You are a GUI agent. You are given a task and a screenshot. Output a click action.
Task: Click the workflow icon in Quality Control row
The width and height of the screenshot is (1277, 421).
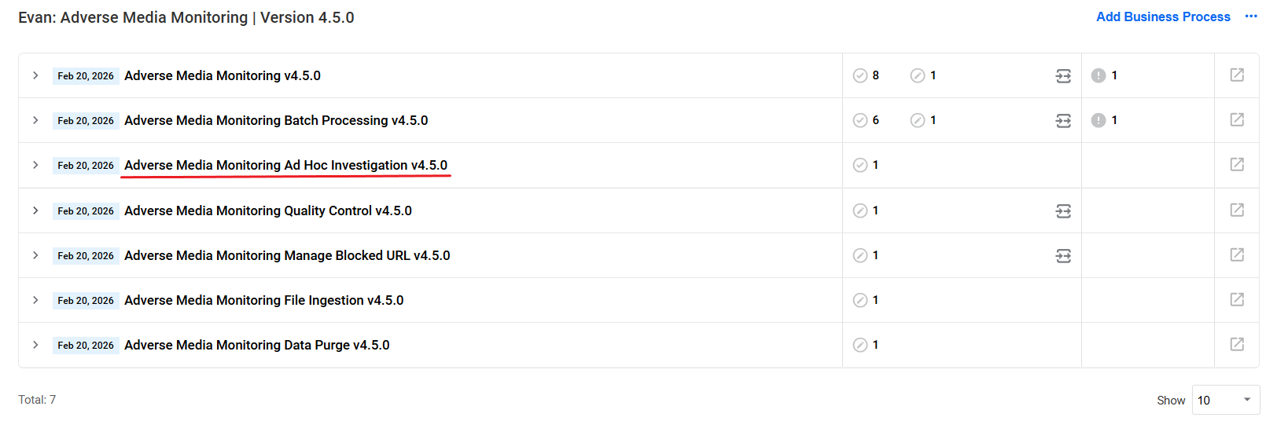[1063, 210]
